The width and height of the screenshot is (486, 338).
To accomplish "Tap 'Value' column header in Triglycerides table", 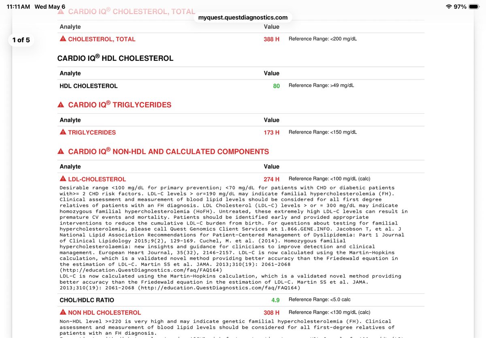I will click(x=271, y=120).
